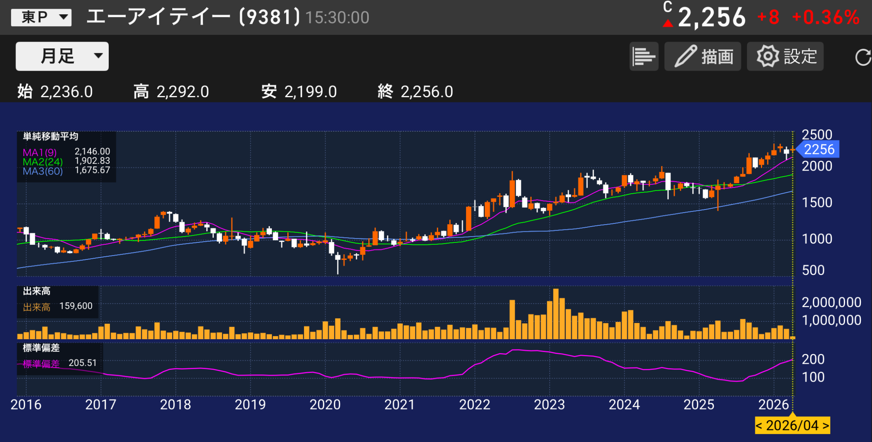Go to previous month with left arrow

pyautogui.click(x=759, y=426)
